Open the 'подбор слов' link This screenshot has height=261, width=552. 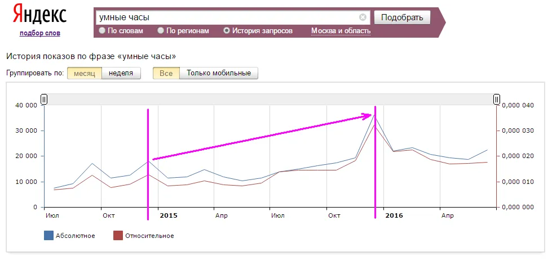click(x=39, y=33)
